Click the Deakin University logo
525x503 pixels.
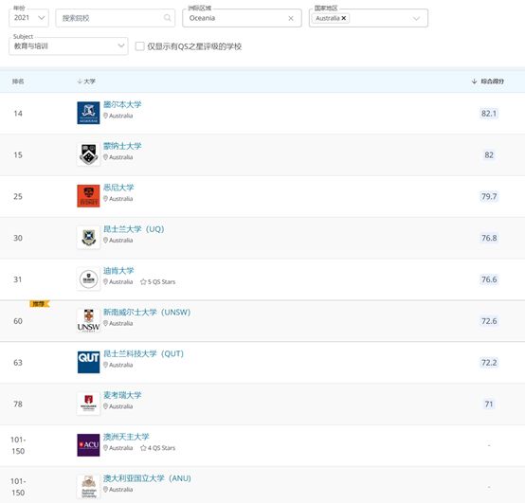click(88, 278)
